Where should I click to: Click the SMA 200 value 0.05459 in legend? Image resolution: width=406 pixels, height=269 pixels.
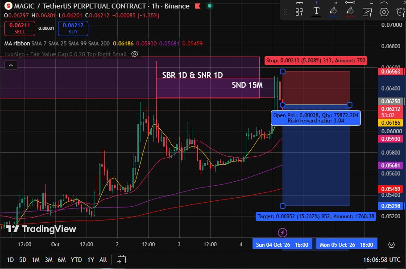pyautogui.click(x=192, y=43)
